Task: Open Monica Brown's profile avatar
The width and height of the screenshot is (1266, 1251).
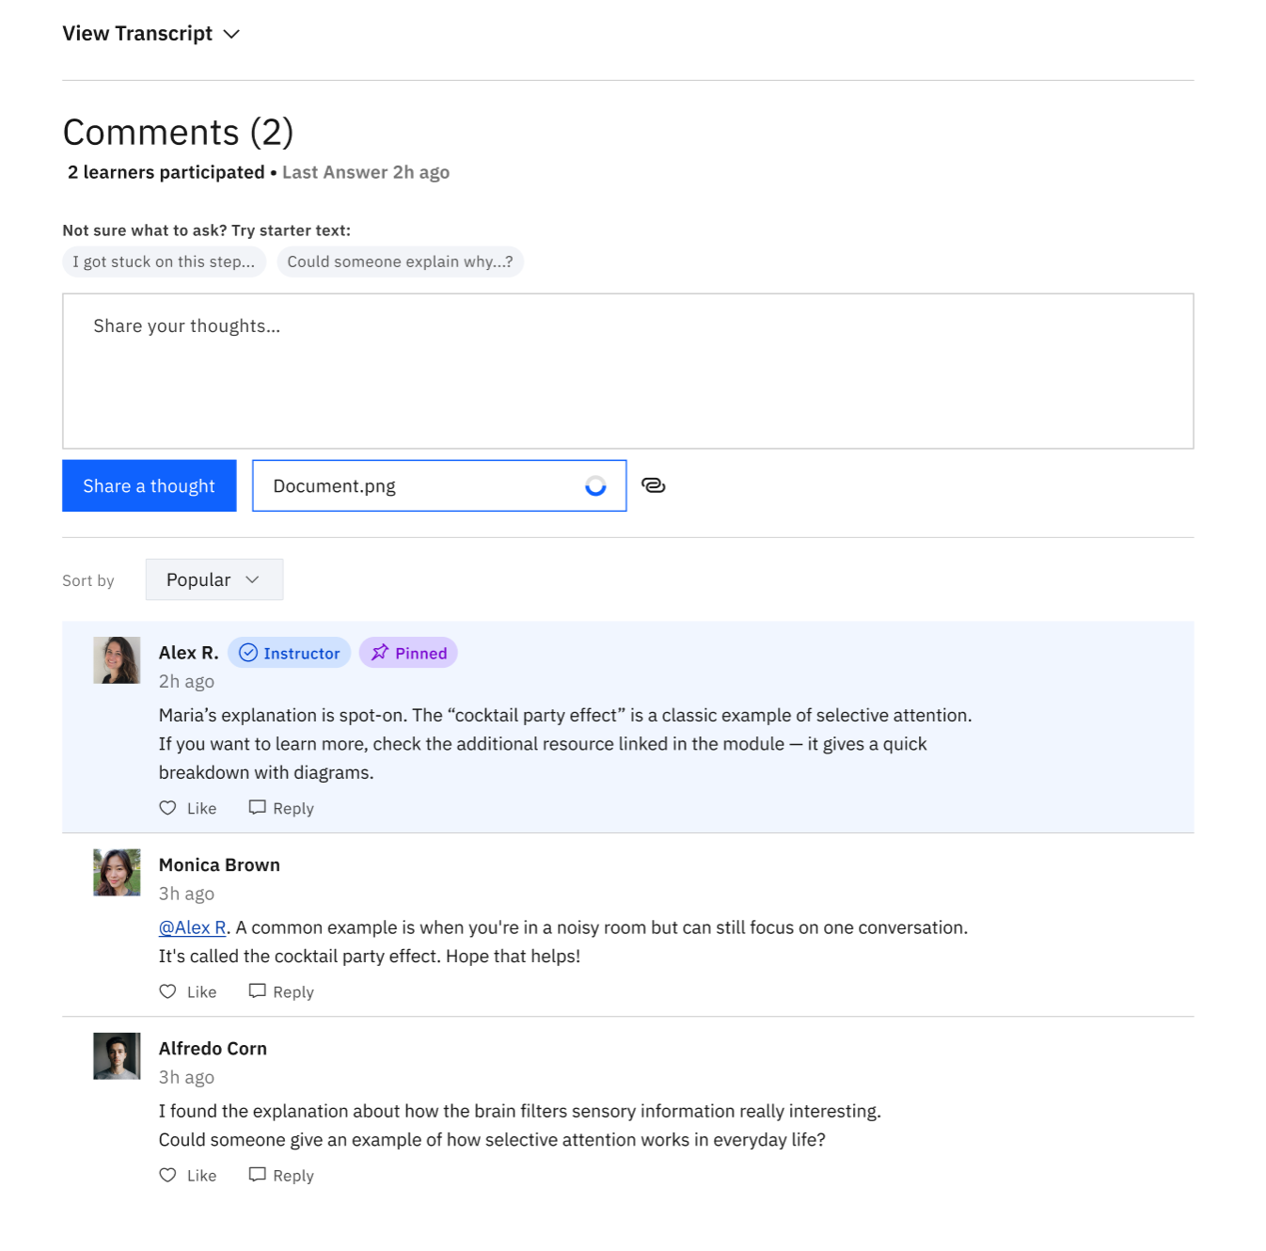Action: (x=117, y=873)
